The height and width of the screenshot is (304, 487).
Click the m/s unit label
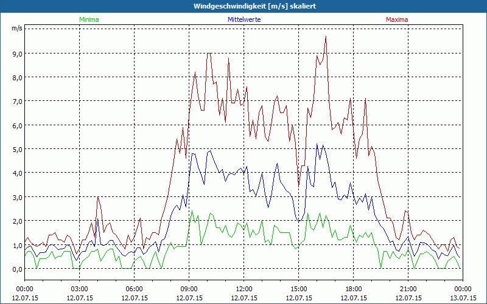pos(16,29)
